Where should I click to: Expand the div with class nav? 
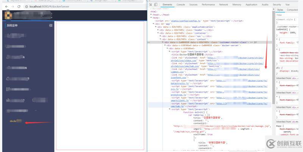tap(160, 36)
